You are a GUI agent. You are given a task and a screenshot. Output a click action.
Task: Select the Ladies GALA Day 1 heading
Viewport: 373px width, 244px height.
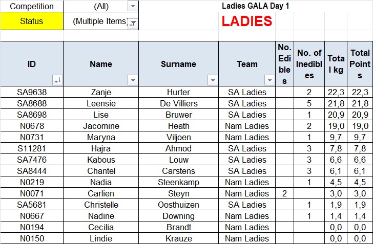256,6
